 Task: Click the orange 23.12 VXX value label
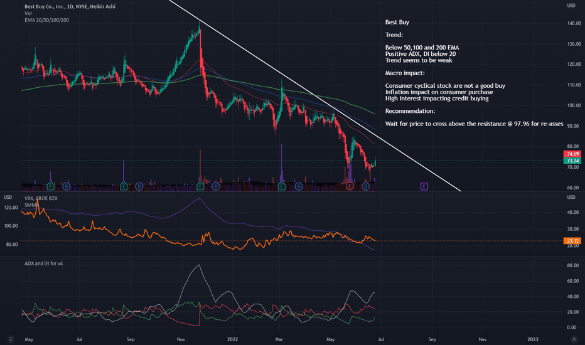(572, 241)
